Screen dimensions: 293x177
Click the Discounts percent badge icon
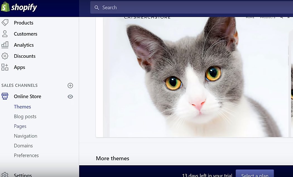point(5,56)
